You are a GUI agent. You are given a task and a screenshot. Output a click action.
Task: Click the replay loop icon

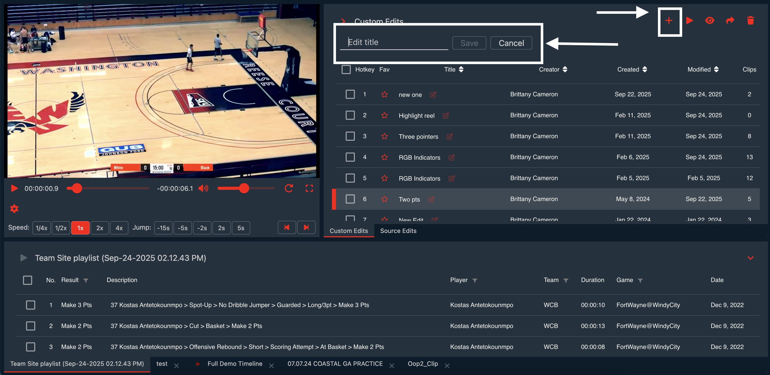tap(288, 189)
